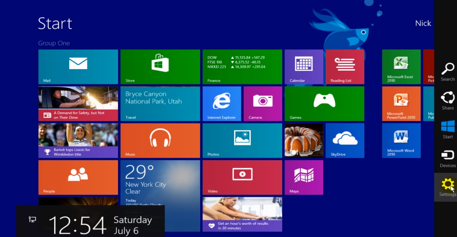Open the Reading List tile
The height and width of the screenshot is (237, 457).
pyautogui.click(x=345, y=67)
